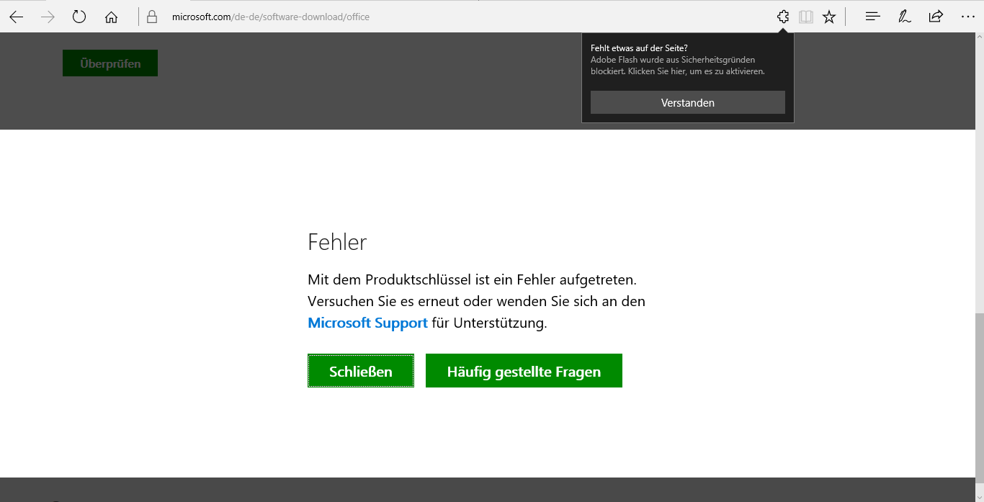Dismiss Flash notice with Verstanden
Viewport: 984px width, 502px height.
[x=688, y=102]
